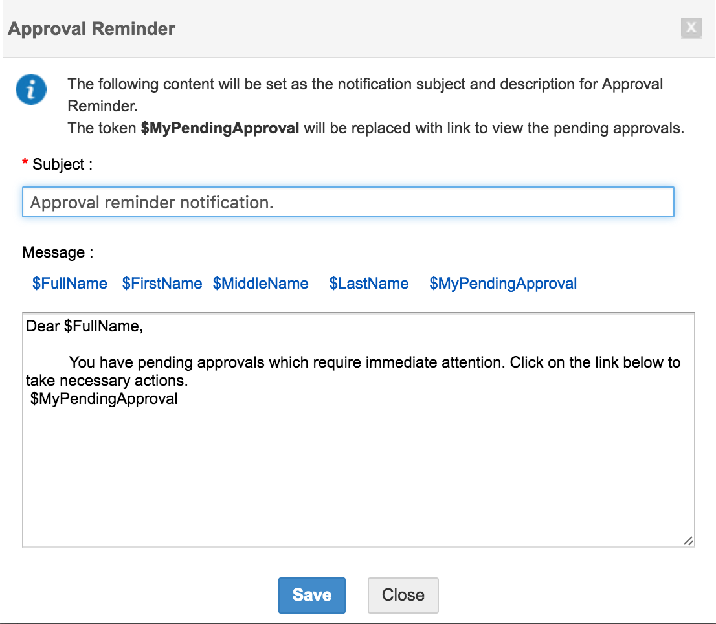Image resolution: width=716 pixels, height=624 pixels.
Task: Focus the Subject input field
Action: click(348, 203)
